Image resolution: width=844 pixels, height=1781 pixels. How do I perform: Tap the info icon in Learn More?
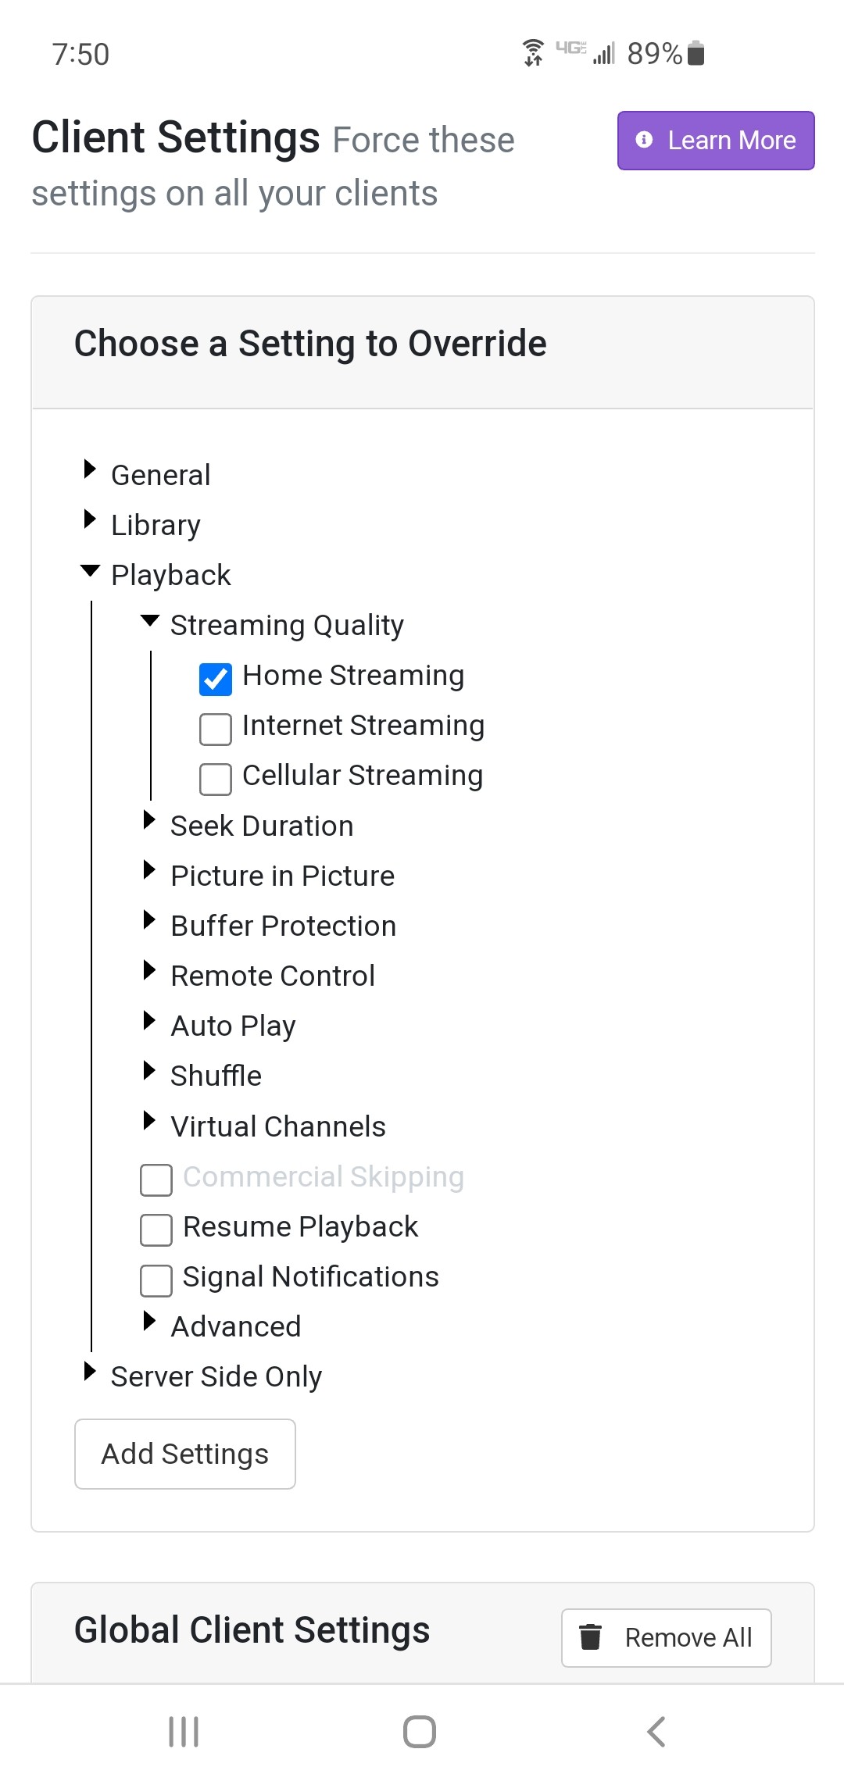644,140
